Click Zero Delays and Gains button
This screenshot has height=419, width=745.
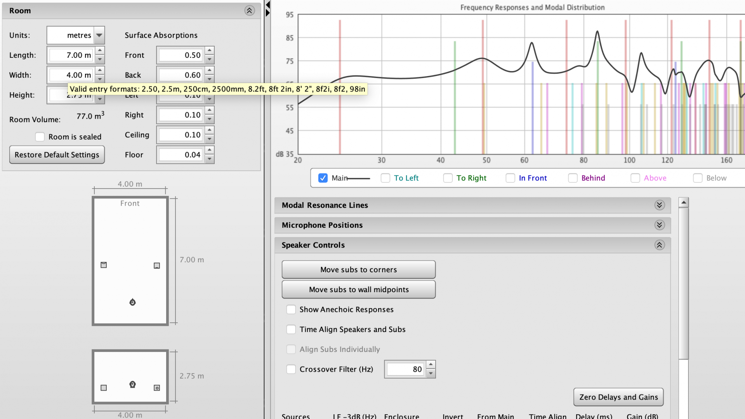click(618, 397)
